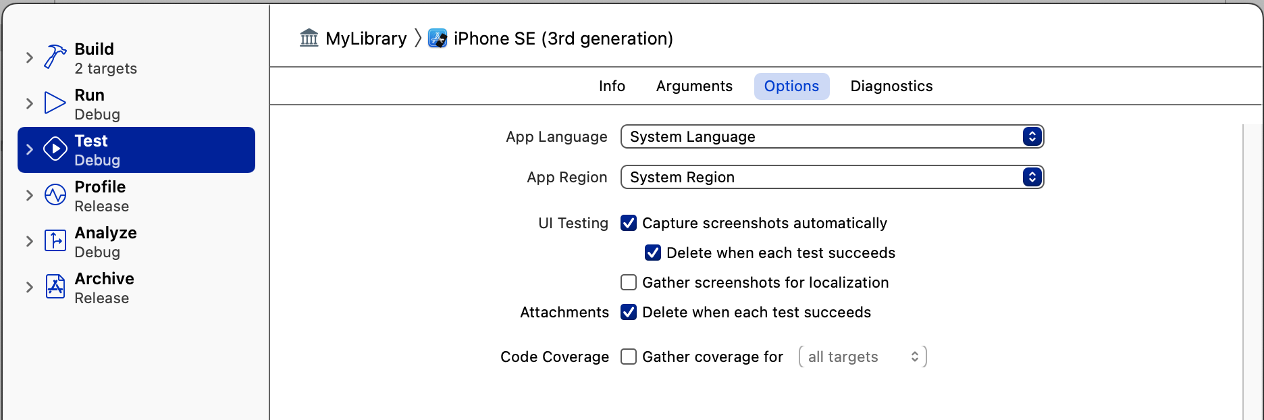Screen dimensions: 1264x420
Task: Click the Analyze action icon
Action: pos(55,241)
